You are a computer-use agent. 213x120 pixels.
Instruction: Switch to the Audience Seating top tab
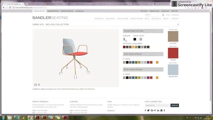[x=67, y=11]
